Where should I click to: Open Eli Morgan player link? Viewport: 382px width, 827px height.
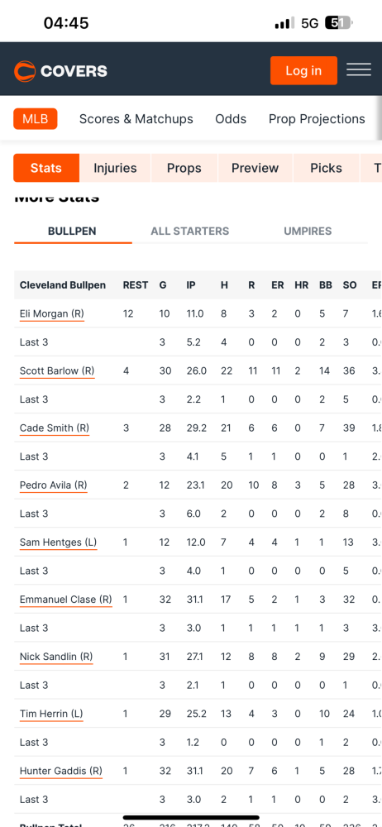52,313
